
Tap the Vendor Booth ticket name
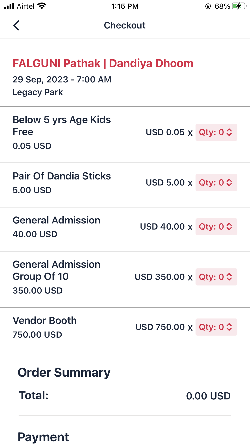(45, 321)
